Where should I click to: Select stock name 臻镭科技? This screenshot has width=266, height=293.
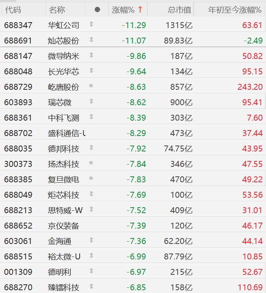(63, 287)
